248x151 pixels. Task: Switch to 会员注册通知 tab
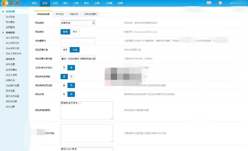(90, 14)
